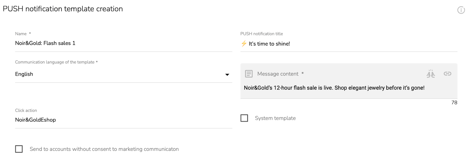Click the consent to marketing communication label
This screenshot has height=160, width=469.
[104, 149]
